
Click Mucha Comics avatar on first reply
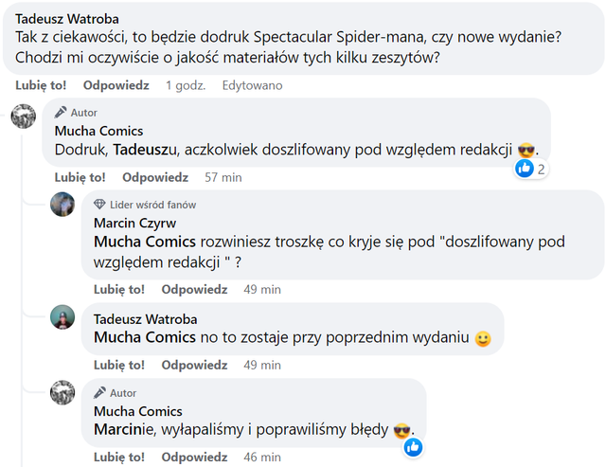click(22, 117)
